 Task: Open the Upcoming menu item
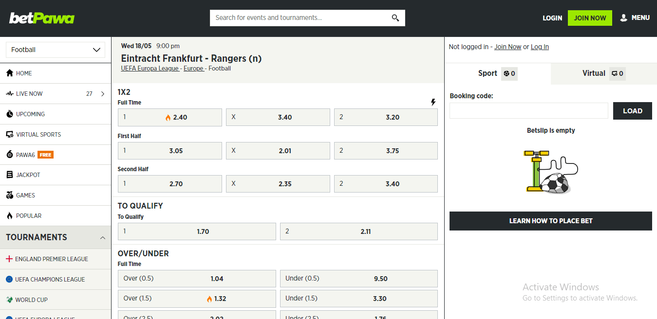(x=56, y=114)
